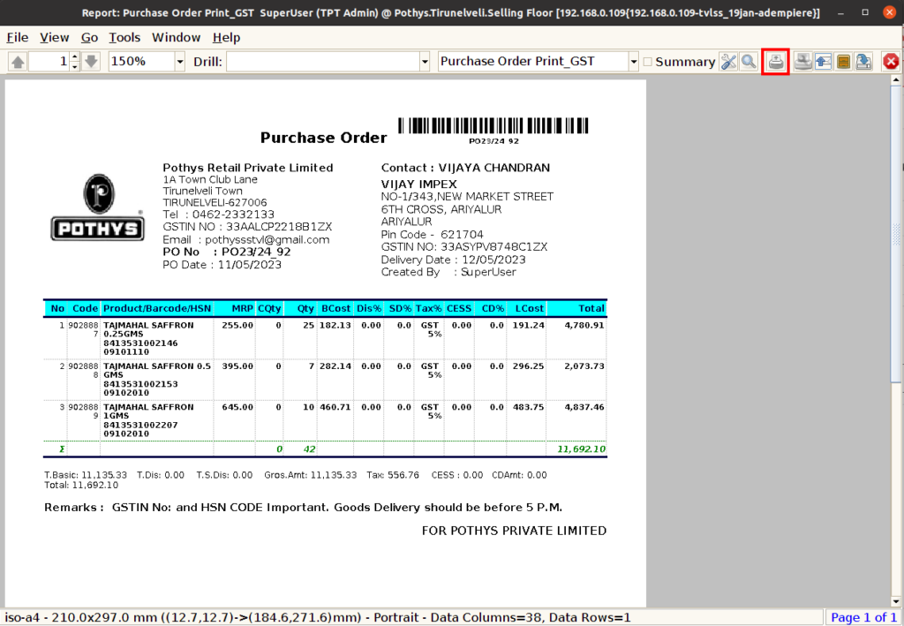
Task: Click the Purchase Order heading
Action: pos(323,138)
